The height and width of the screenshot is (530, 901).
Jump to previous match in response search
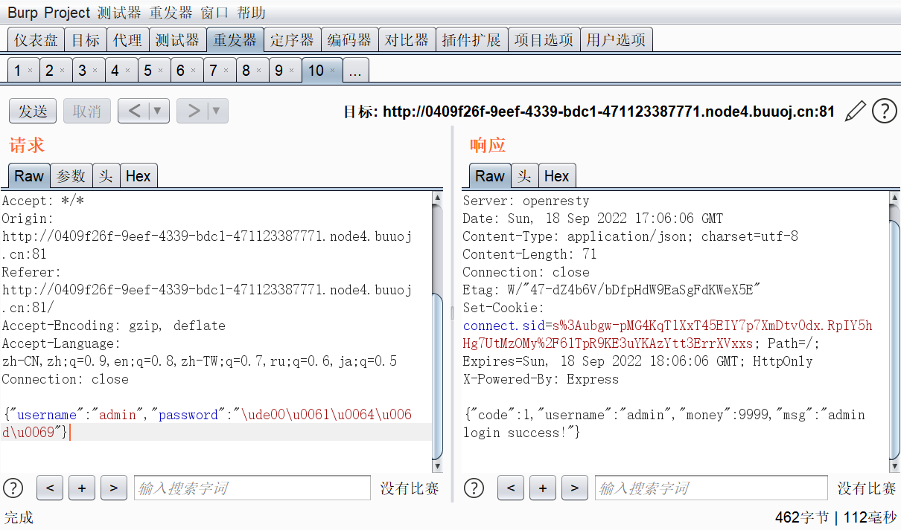(511, 488)
